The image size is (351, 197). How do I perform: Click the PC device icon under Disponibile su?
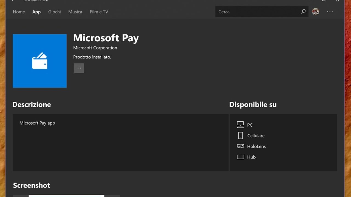point(240,124)
